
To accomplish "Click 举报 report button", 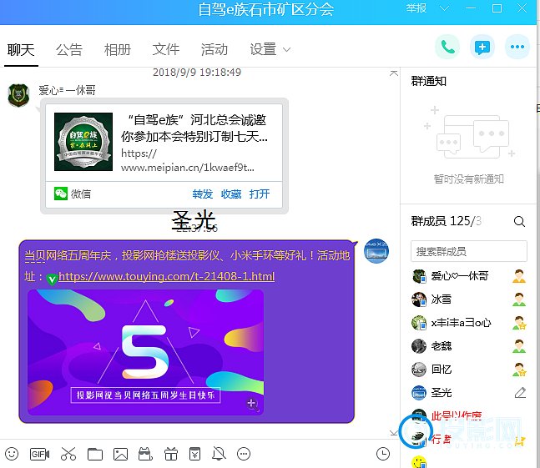I will (x=416, y=8).
